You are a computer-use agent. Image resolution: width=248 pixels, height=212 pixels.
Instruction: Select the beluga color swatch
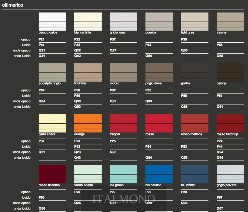[x=230, y=72]
